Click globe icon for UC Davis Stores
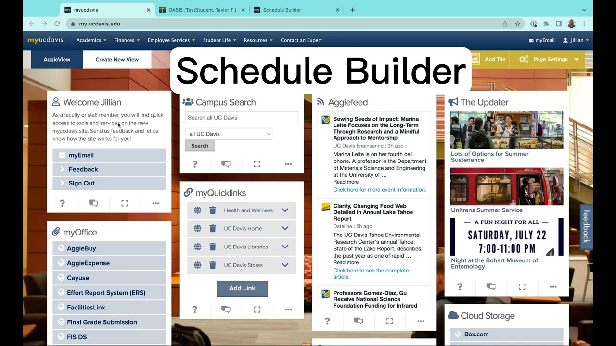 click(197, 265)
